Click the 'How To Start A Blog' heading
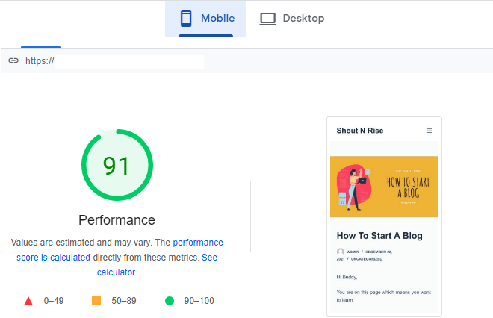493x318 pixels. [x=379, y=236]
